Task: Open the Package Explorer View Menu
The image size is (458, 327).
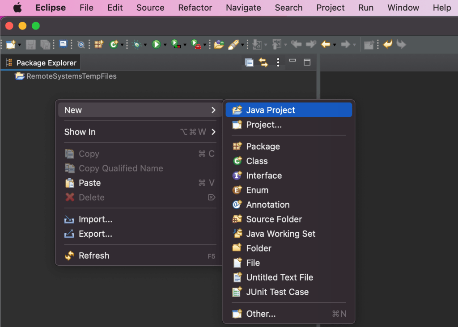Action: 278,62
